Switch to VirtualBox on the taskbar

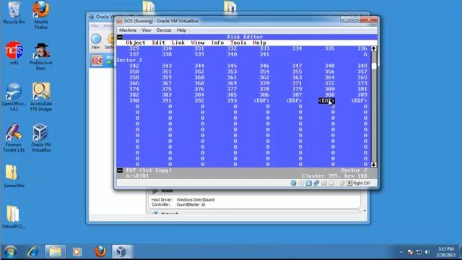pos(122,252)
